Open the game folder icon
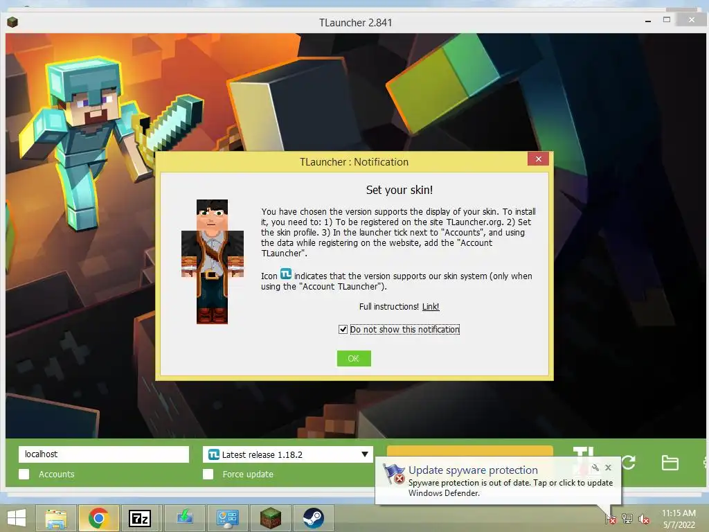709x532 pixels. tap(670, 463)
